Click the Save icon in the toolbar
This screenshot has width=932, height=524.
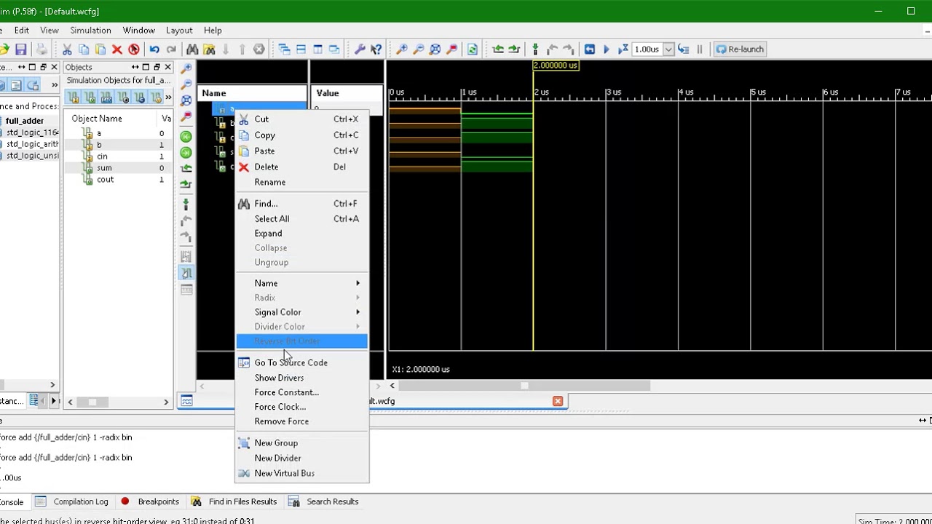pos(21,49)
